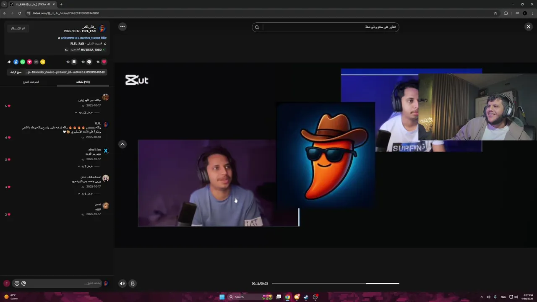Image resolution: width=537 pixels, height=302 pixels.
Task: Close the TikTok video viewer
Action: click(x=528, y=27)
